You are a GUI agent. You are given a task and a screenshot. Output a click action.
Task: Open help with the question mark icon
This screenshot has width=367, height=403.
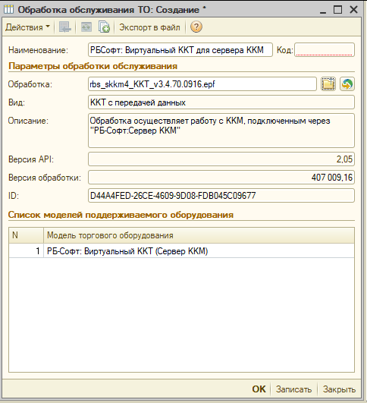[196, 27]
